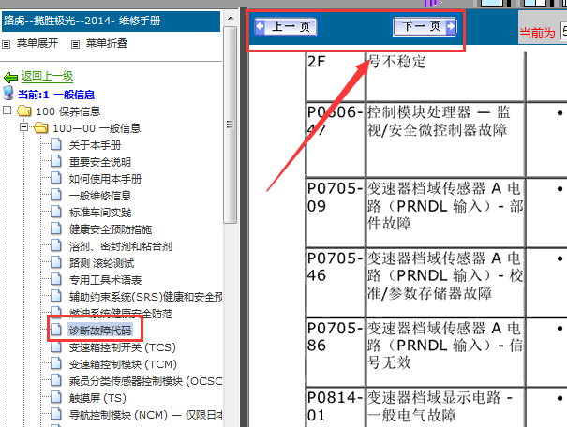This screenshot has width=567, height=427.
Task: Click page icon beside 重要安全说明
Action: (55, 161)
